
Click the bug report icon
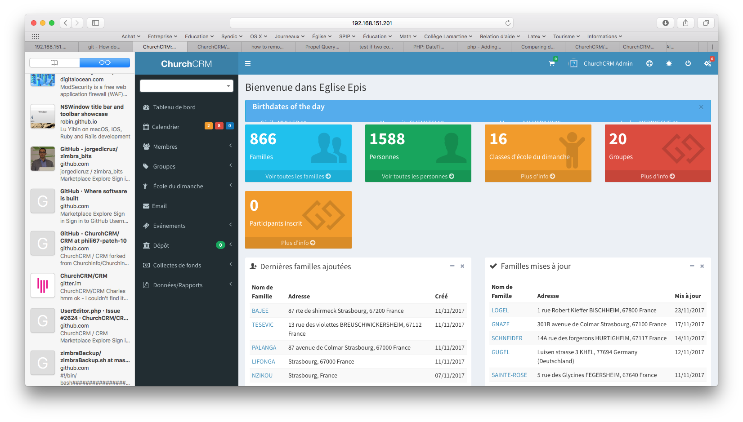(x=669, y=63)
